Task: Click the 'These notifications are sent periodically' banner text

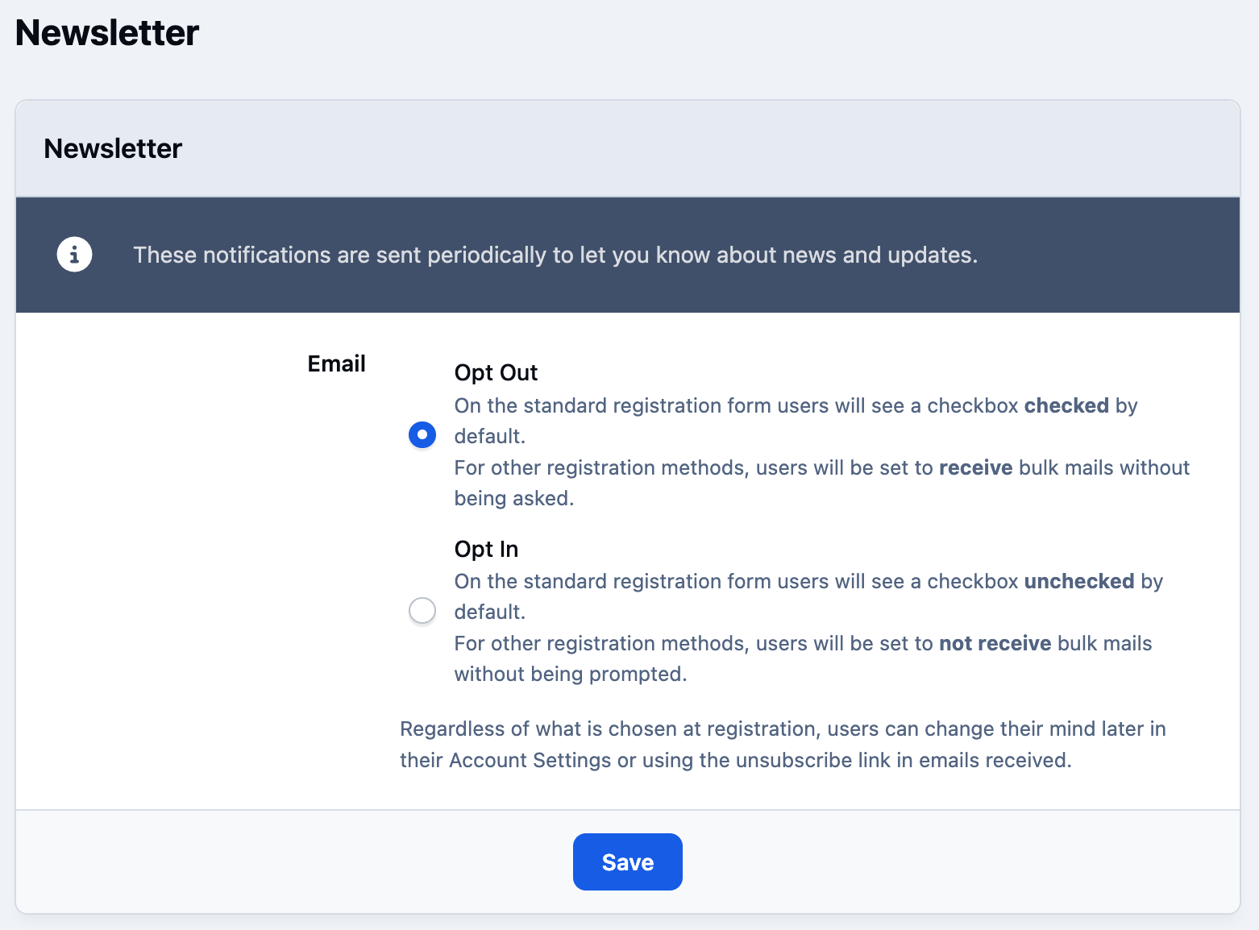Action: pos(555,255)
